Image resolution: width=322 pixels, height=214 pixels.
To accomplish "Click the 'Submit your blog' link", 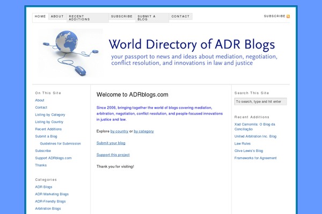I will pos(111,143).
